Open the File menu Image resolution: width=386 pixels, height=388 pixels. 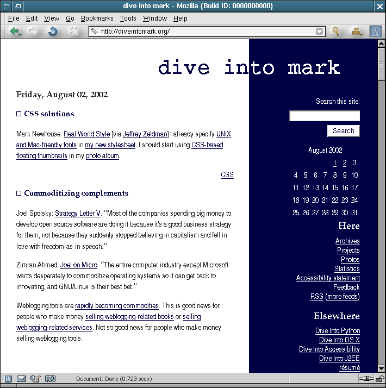pos(14,18)
